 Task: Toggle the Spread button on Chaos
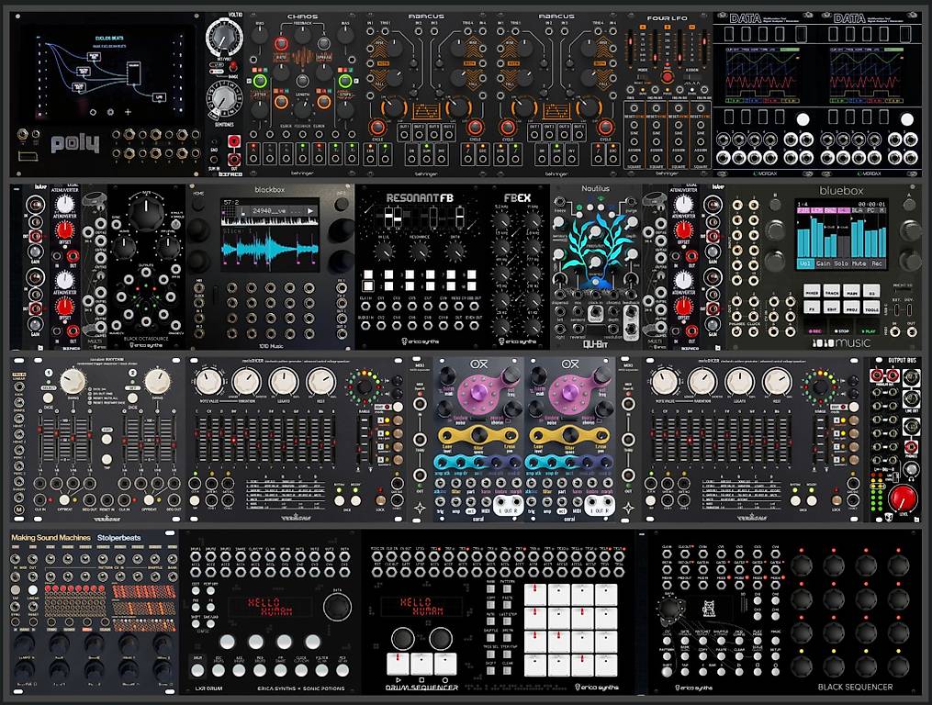323,43
